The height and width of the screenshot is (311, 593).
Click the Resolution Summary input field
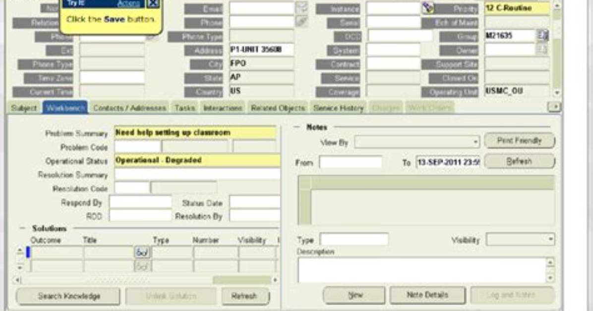[197, 174]
